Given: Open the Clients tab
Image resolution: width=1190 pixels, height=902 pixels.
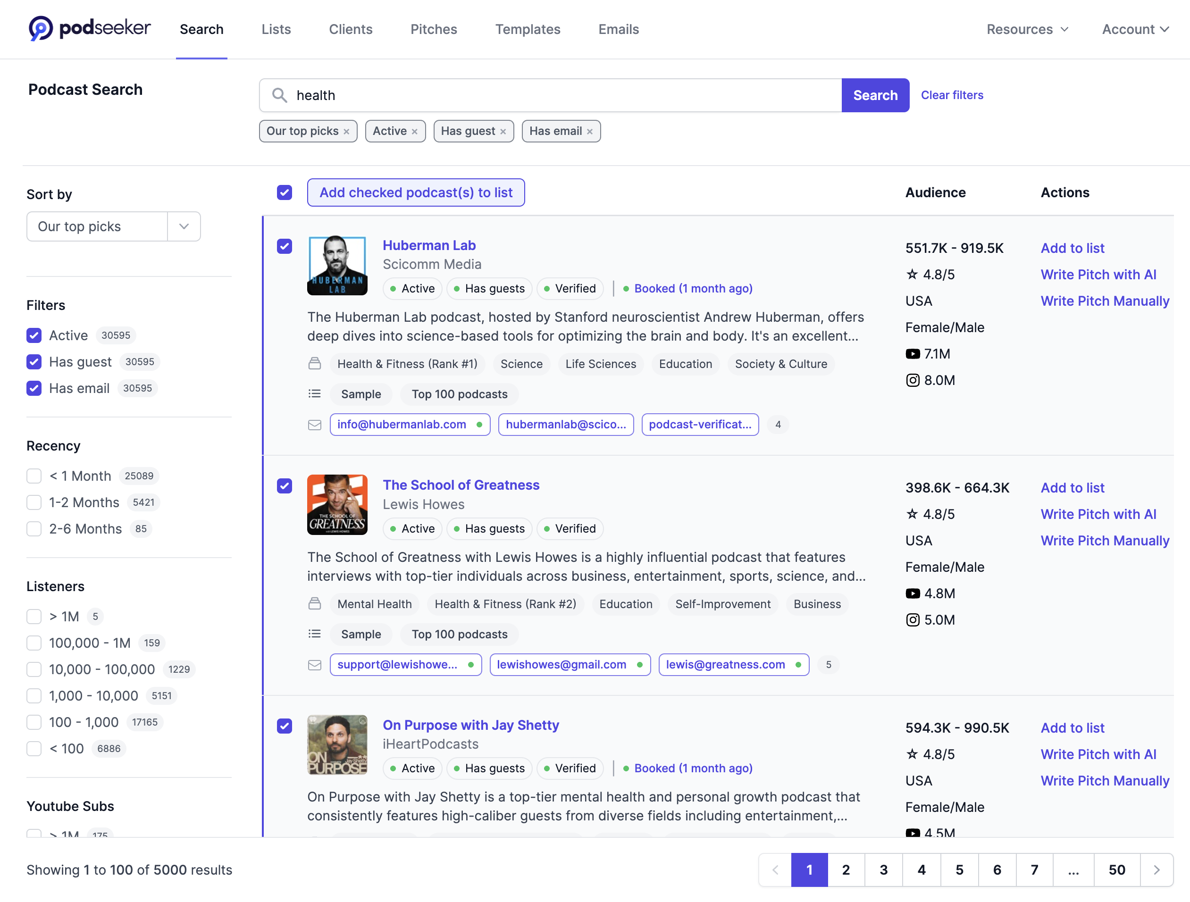Looking at the screenshot, I should click(x=351, y=29).
